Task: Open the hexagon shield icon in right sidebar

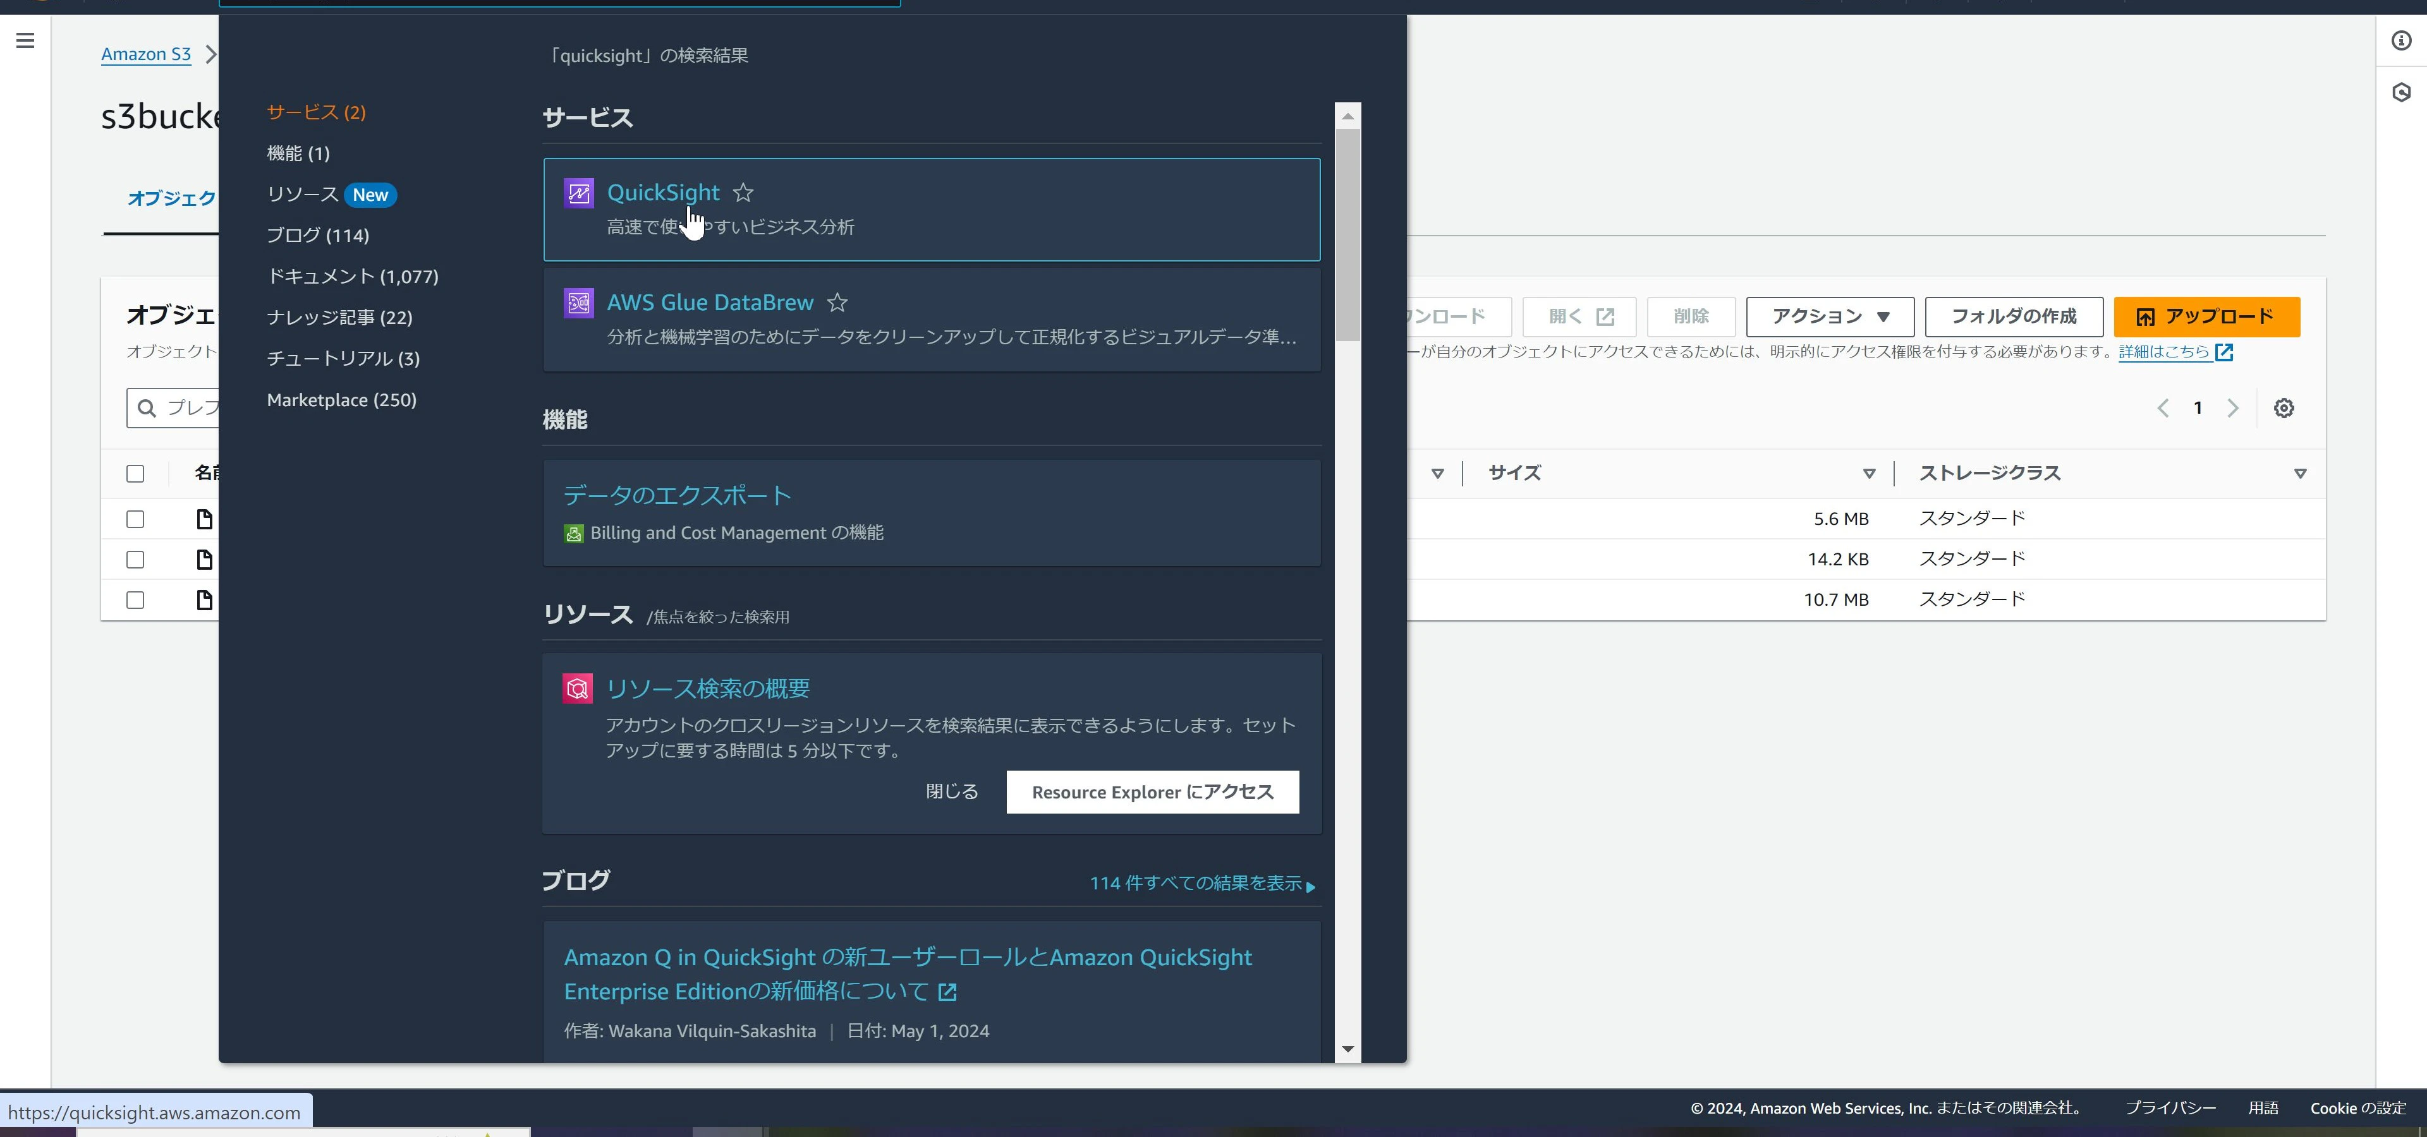Action: [x=2400, y=92]
